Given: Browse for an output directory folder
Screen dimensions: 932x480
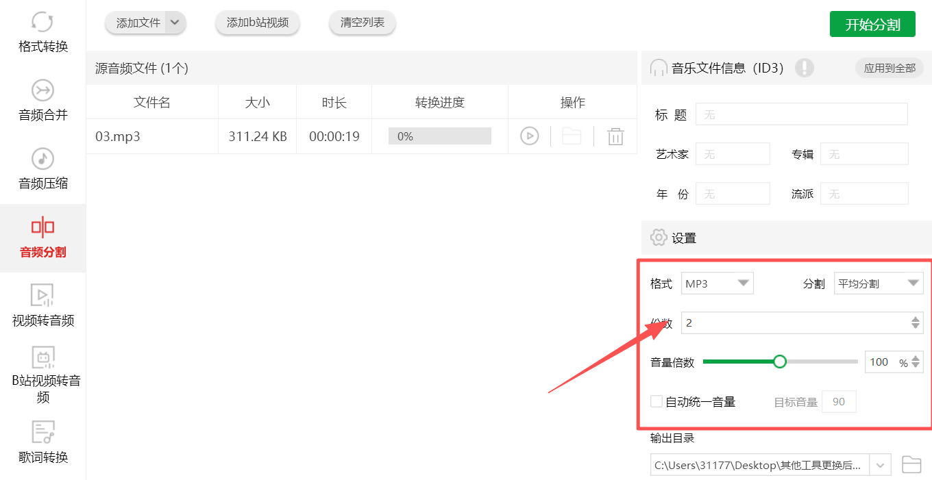Looking at the screenshot, I should (911, 464).
